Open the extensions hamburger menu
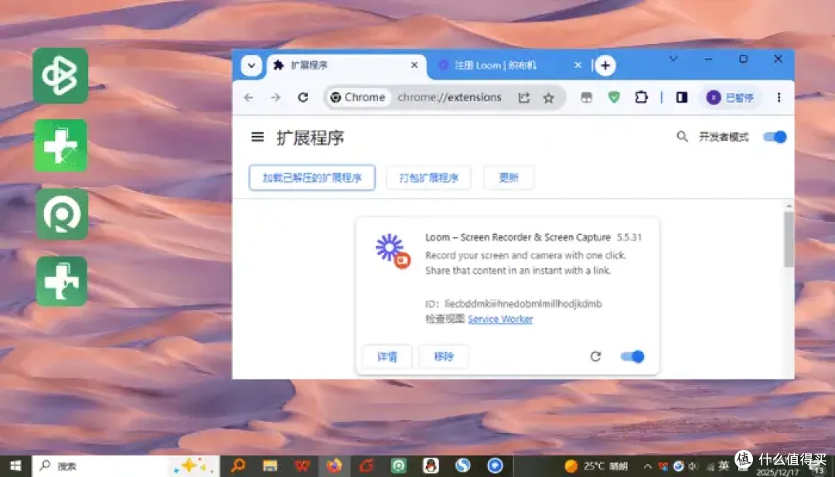This screenshot has height=477, width=835. point(257,138)
